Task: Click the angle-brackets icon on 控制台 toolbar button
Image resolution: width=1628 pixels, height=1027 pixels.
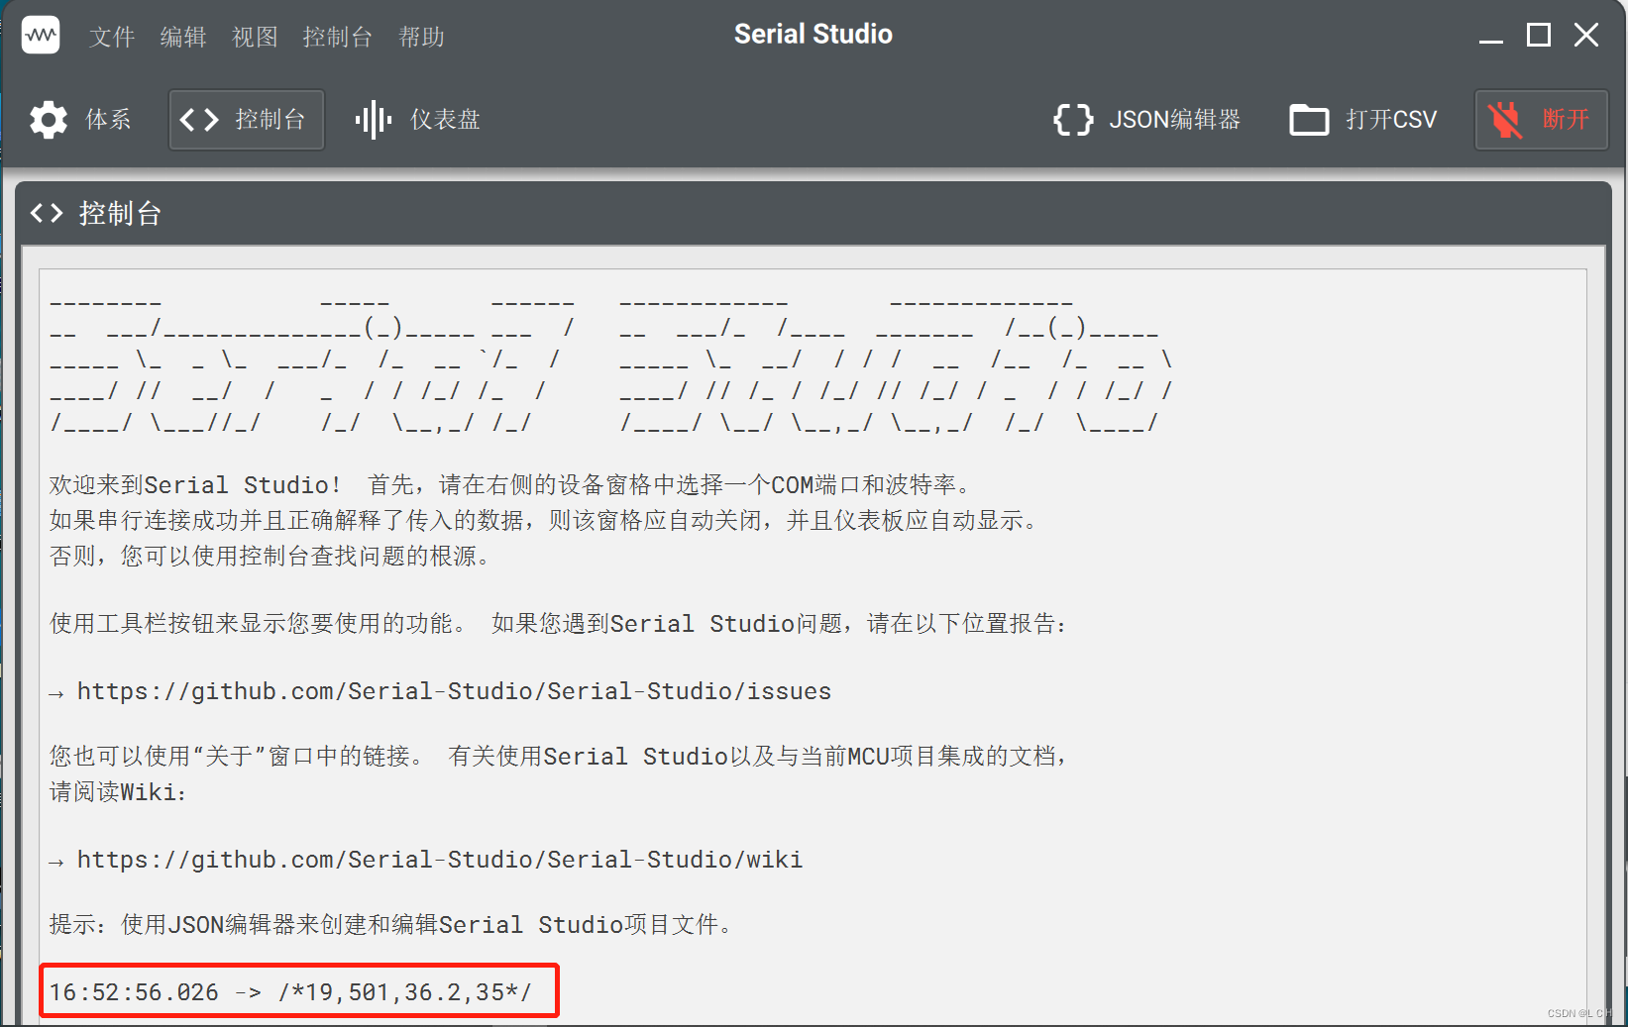Action: [x=199, y=120]
